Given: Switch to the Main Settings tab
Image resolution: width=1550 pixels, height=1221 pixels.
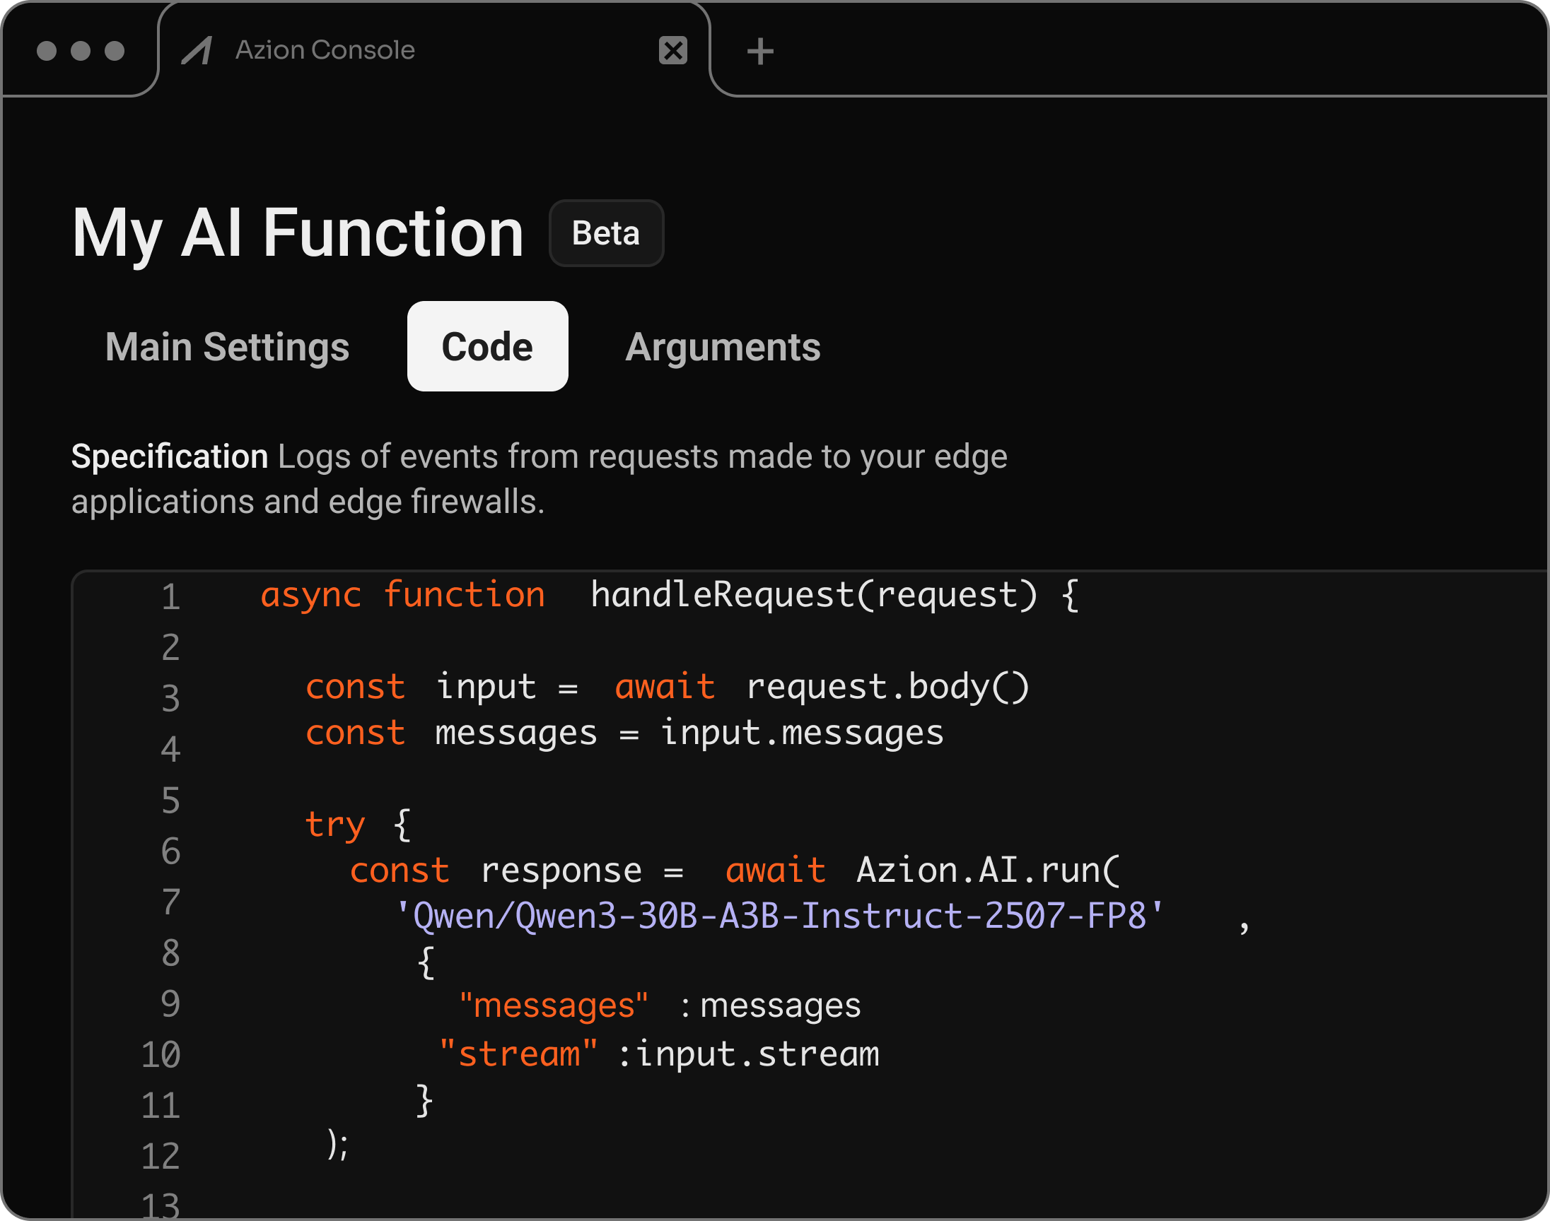Looking at the screenshot, I should [227, 348].
